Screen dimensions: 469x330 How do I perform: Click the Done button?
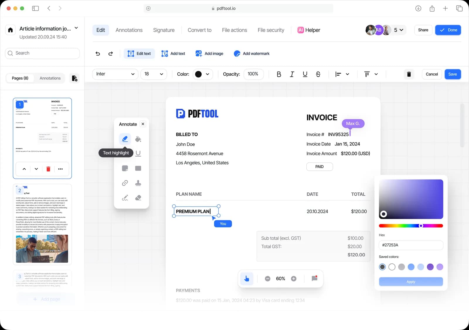448,30
